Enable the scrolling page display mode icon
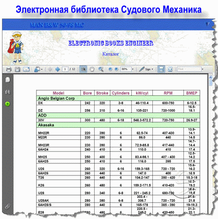The width and height of the screenshot is (218, 219). [161, 69]
